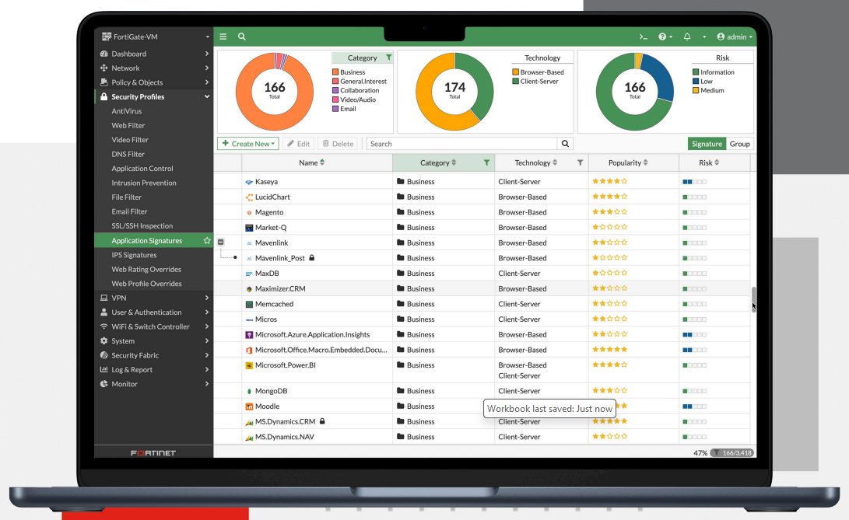Click the Low risk blue legend swatch

tap(696, 81)
